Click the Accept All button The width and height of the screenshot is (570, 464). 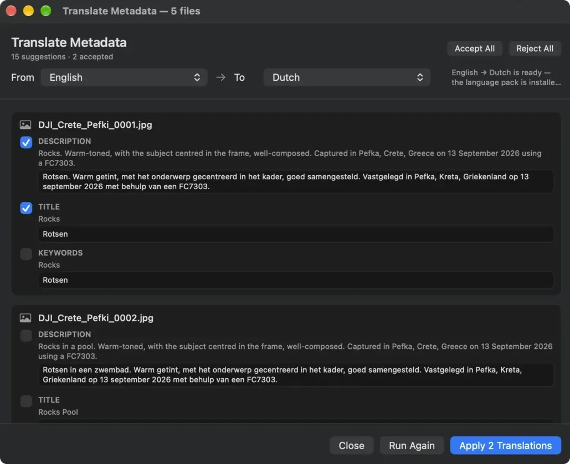coord(474,49)
